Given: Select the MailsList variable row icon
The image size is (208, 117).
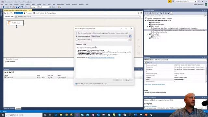Looking at the screenshot, I should (x=5, y=78).
